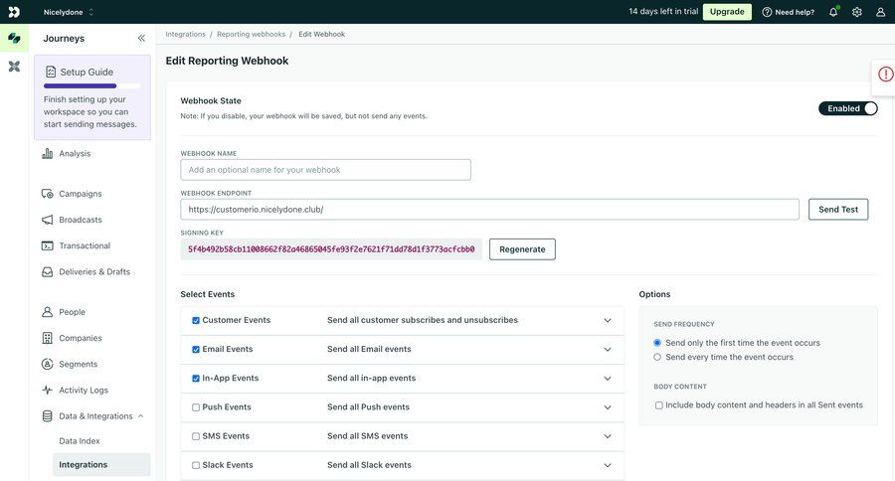The image size is (895, 481).
Task: Click the Campaigns icon in sidebar
Action: click(48, 194)
